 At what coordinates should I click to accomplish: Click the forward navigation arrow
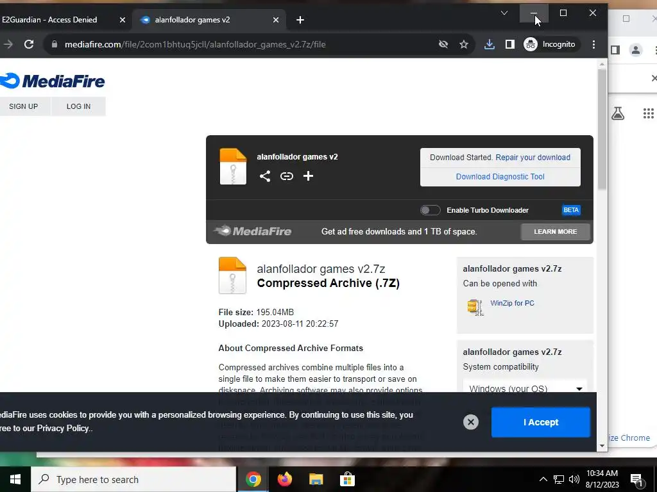(8, 44)
